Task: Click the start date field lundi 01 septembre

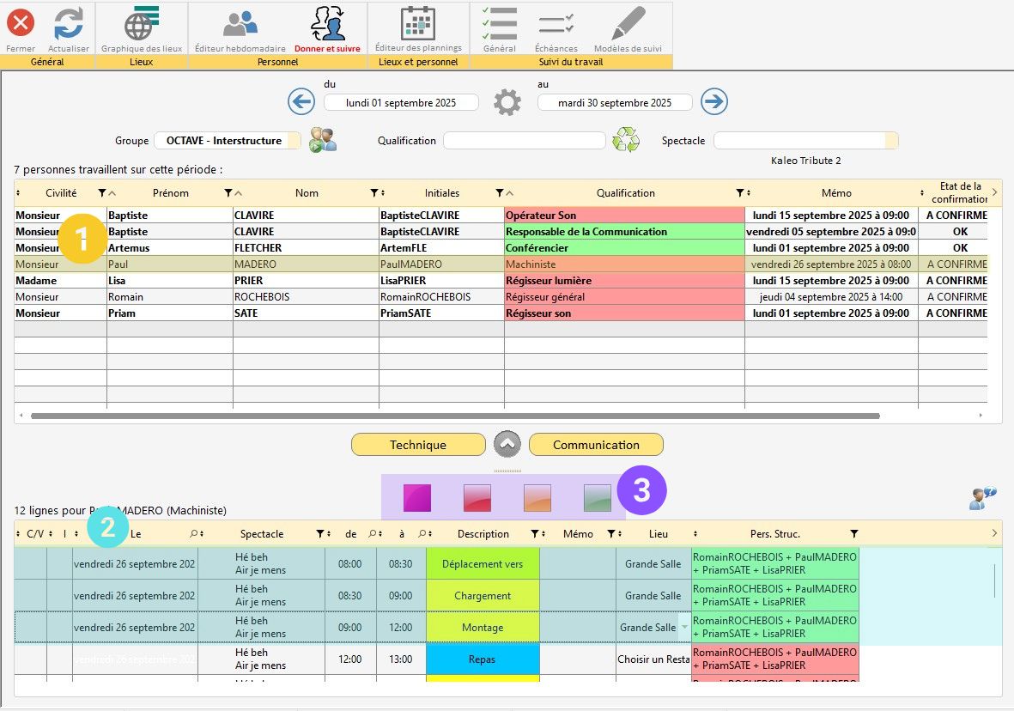Action: pyautogui.click(x=401, y=103)
